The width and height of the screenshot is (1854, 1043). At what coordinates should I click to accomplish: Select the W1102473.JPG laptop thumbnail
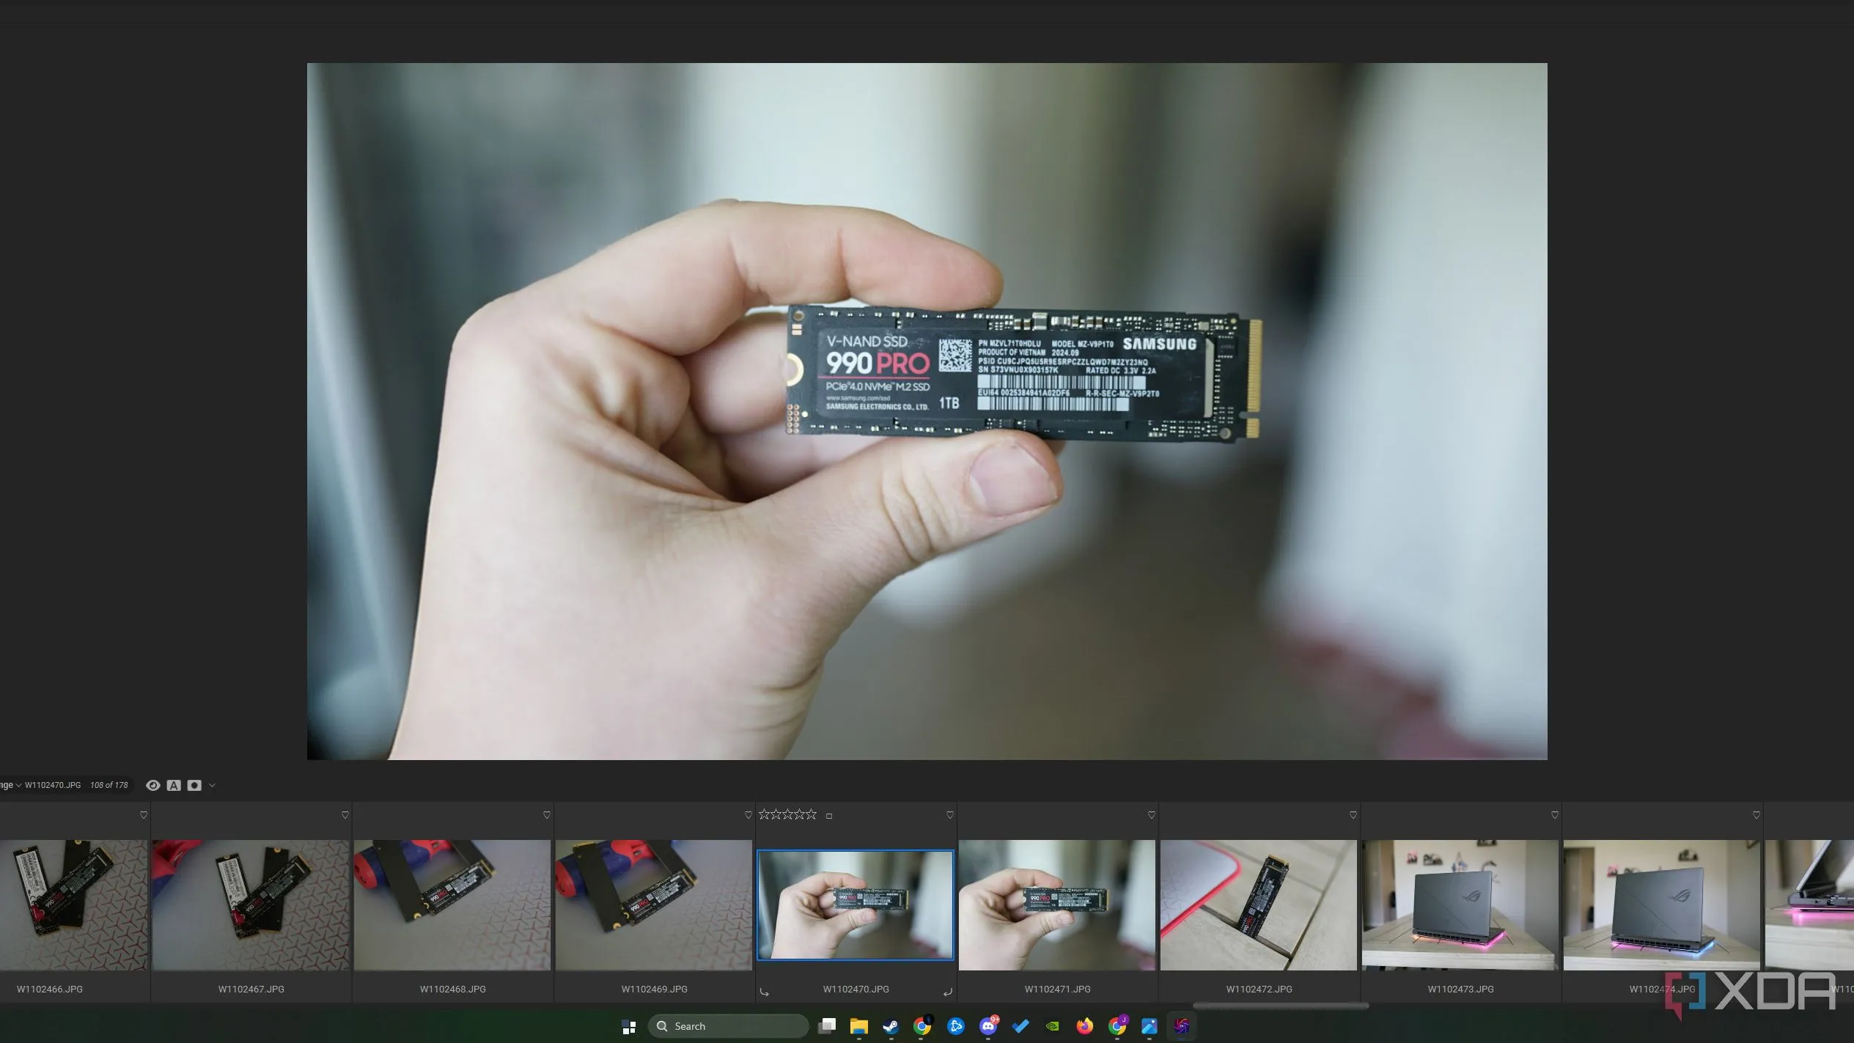tap(1460, 905)
